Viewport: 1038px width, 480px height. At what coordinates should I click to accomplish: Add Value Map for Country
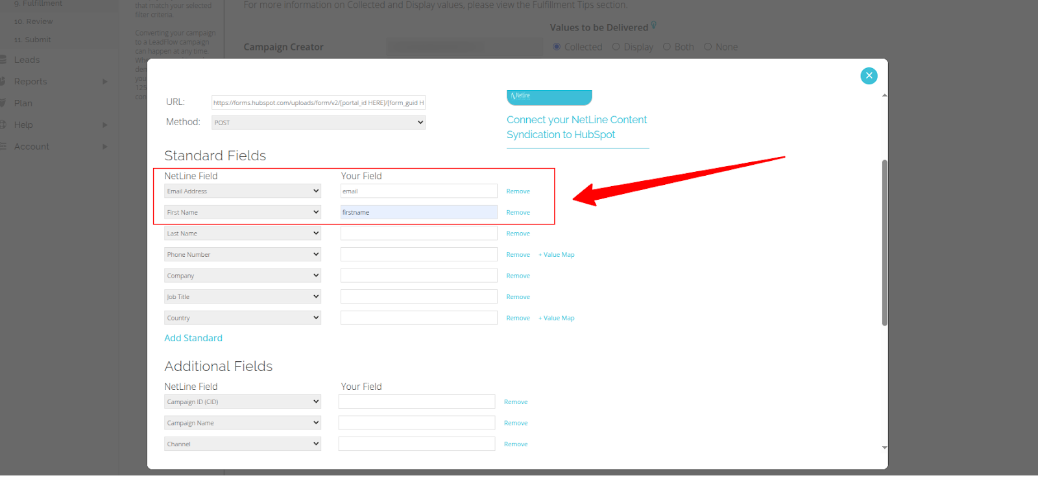pyautogui.click(x=557, y=318)
